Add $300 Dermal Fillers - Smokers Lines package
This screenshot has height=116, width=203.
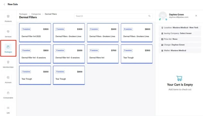tap(69, 33)
